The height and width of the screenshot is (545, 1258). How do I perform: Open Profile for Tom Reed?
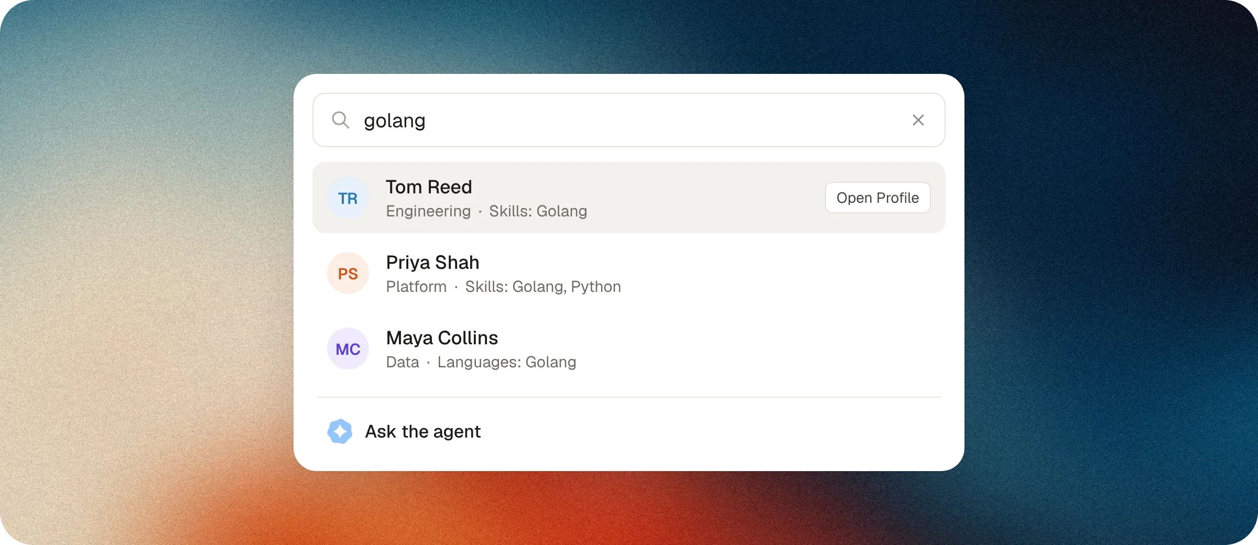tap(877, 198)
